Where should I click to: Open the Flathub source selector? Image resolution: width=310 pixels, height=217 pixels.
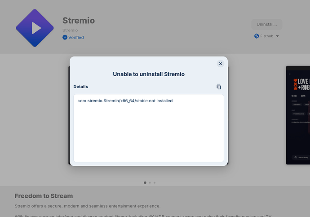click(266, 36)
